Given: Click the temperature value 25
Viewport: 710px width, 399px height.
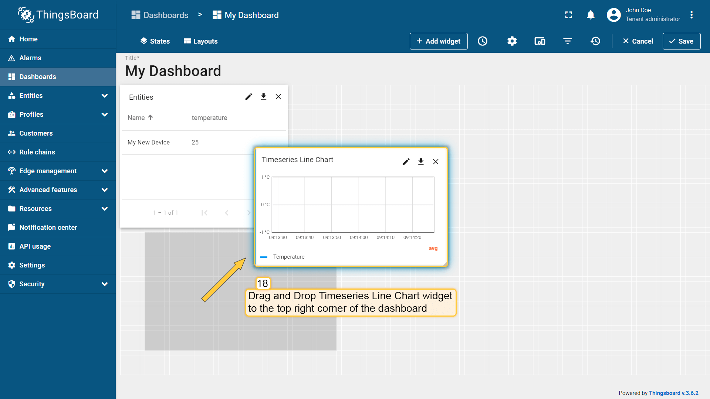Looking at the screenshot, I should pyautogui.click(x=195, y=142).
